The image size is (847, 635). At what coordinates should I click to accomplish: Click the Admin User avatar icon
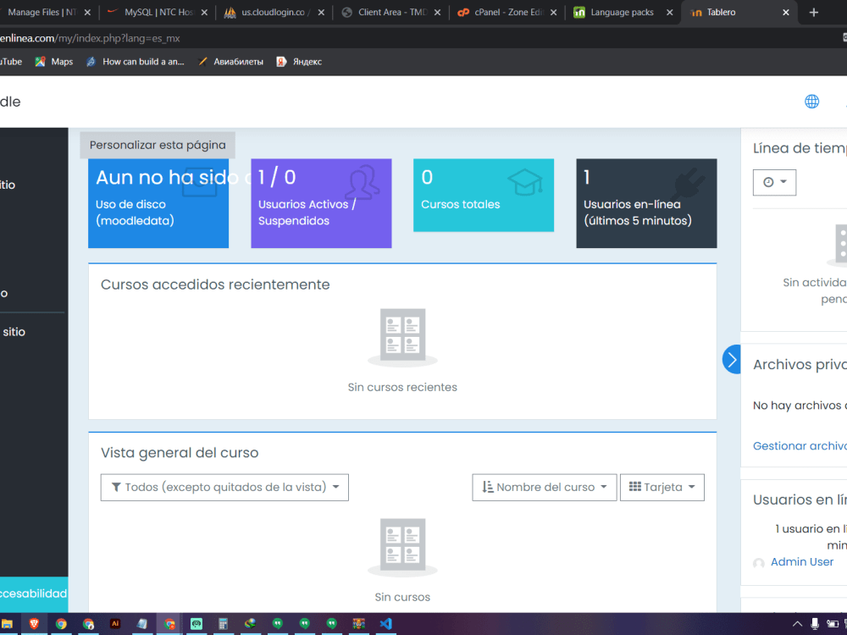(x=758, y=563)
